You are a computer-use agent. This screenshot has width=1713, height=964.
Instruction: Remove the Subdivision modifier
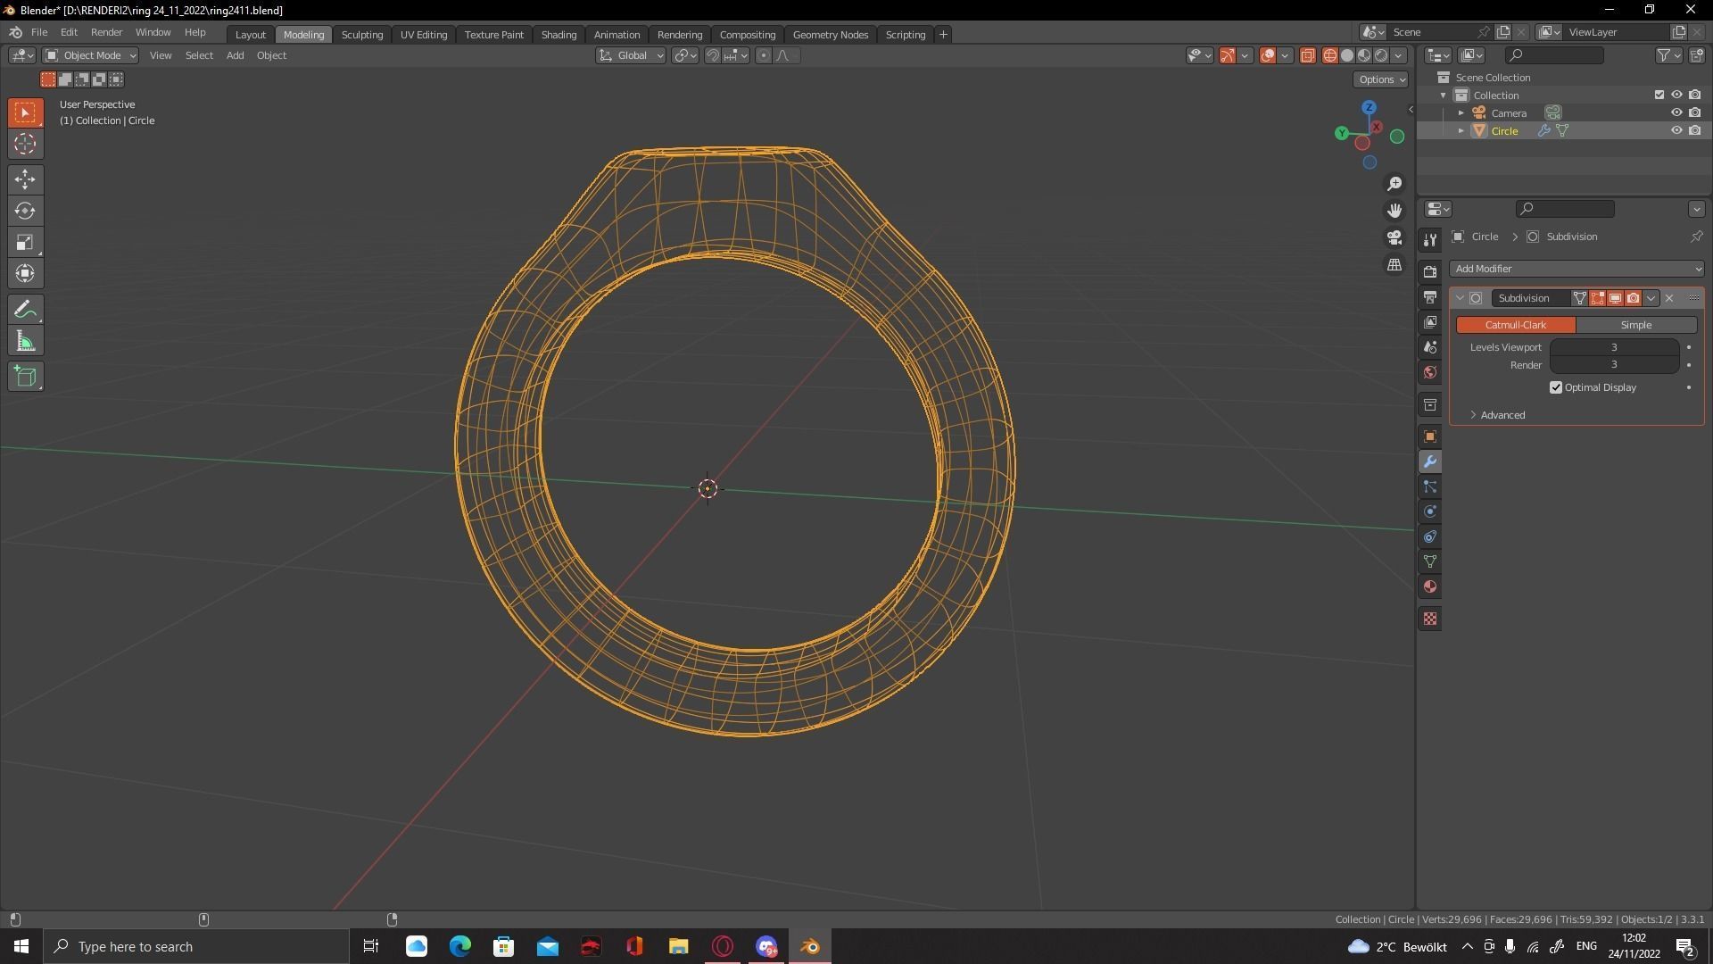[x=1669, y=298]
